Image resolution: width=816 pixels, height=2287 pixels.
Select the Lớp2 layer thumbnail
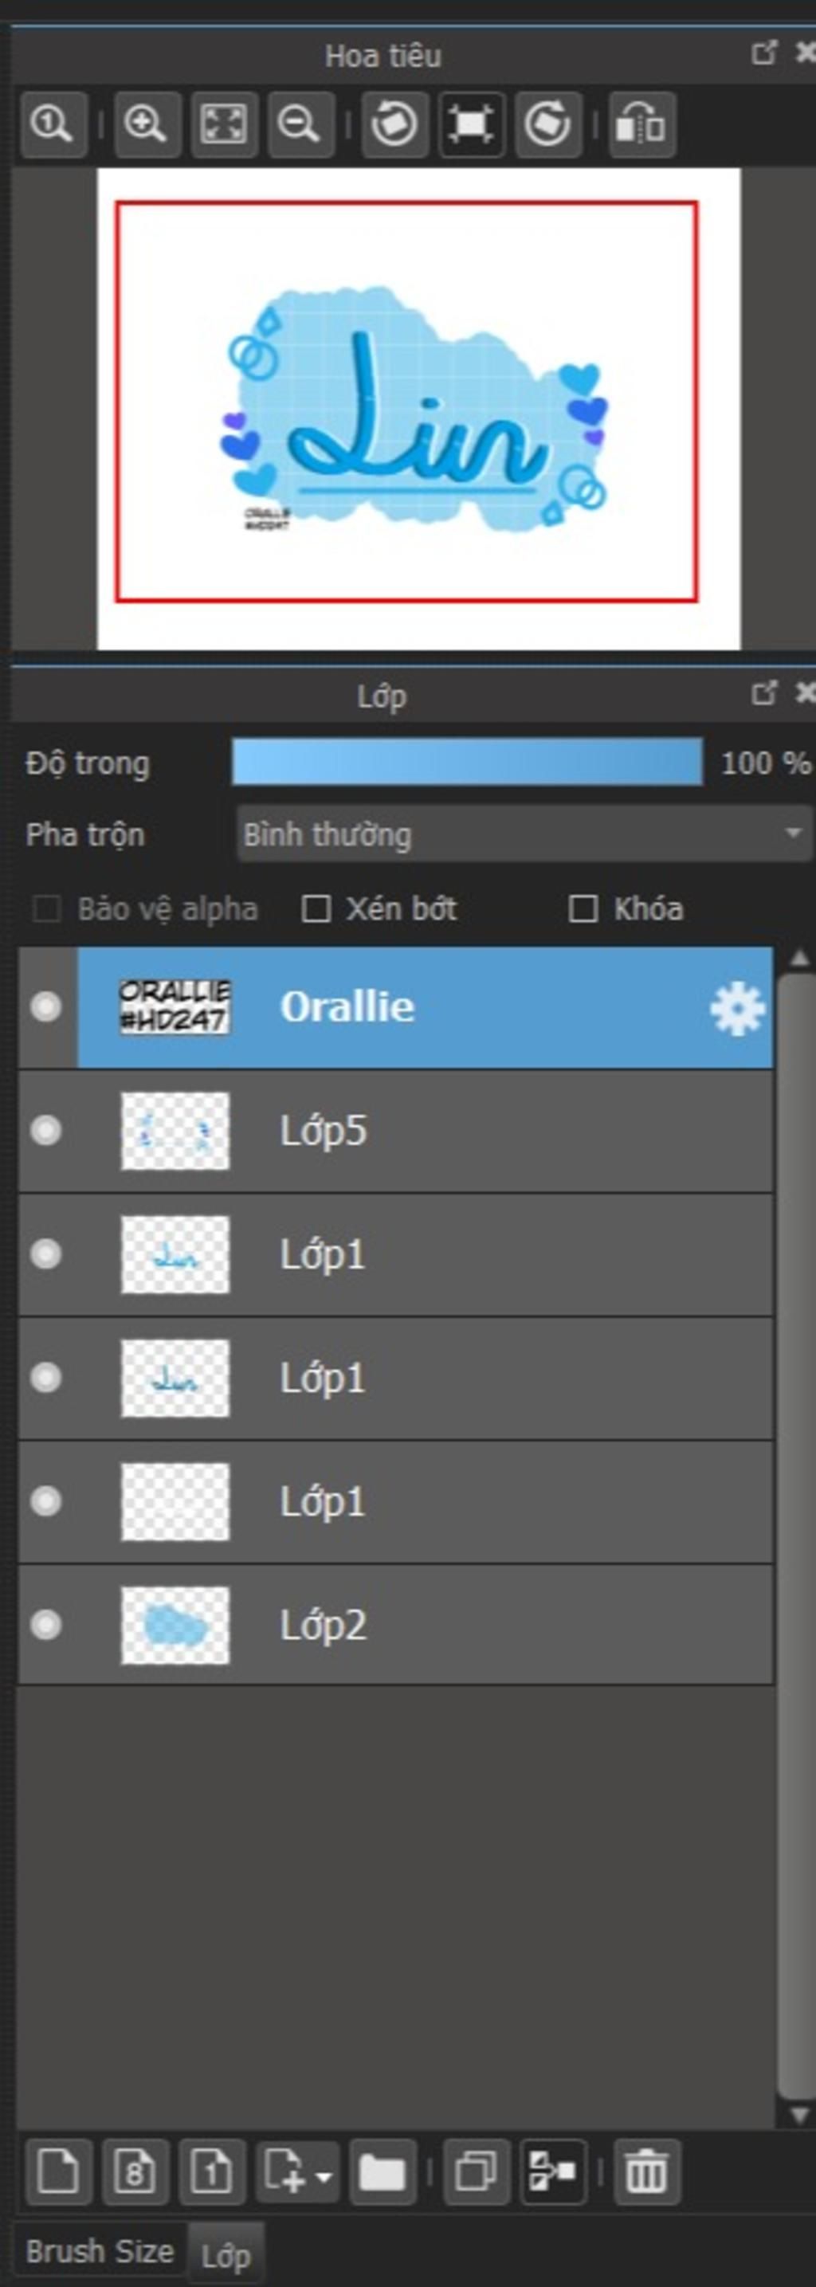pyautogui.click(x=175, y=1625)
